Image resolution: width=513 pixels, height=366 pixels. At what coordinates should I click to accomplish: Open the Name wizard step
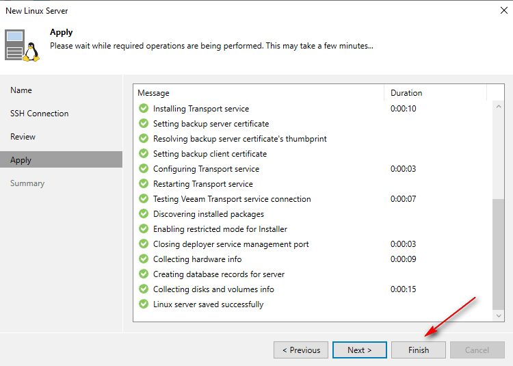point(21,90)
